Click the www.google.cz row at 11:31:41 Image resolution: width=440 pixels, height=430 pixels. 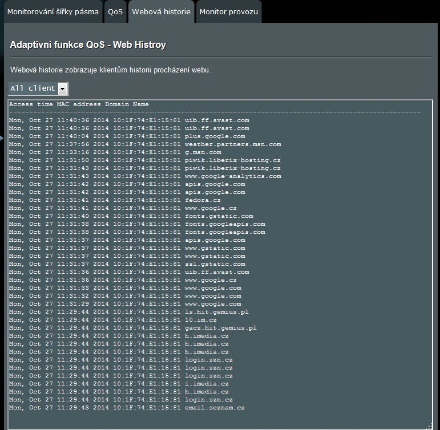click(x=123, y=208)
